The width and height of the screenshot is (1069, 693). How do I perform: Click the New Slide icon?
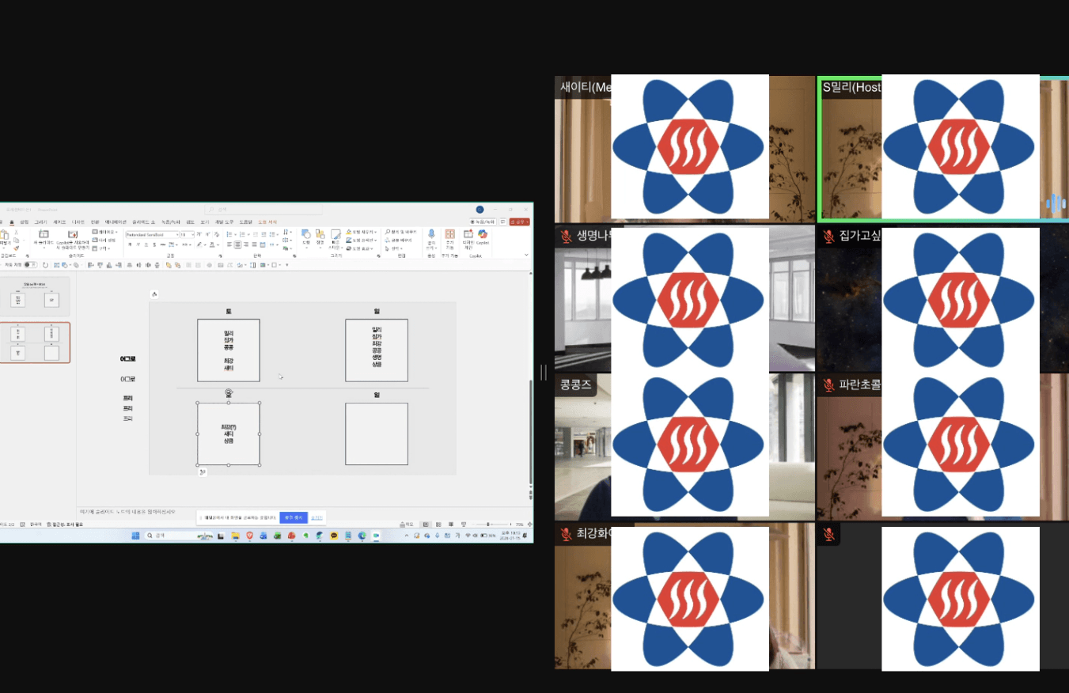[43, 235]
